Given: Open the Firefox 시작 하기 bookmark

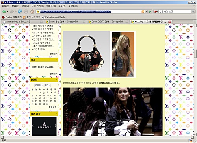Looking at the screenshot, I should click(x=12, y=17).
